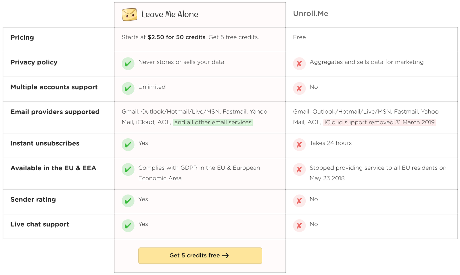460x275 pixels.
Task: Click the red X beside 'Stopped providing service'
Action: (299, 169)
